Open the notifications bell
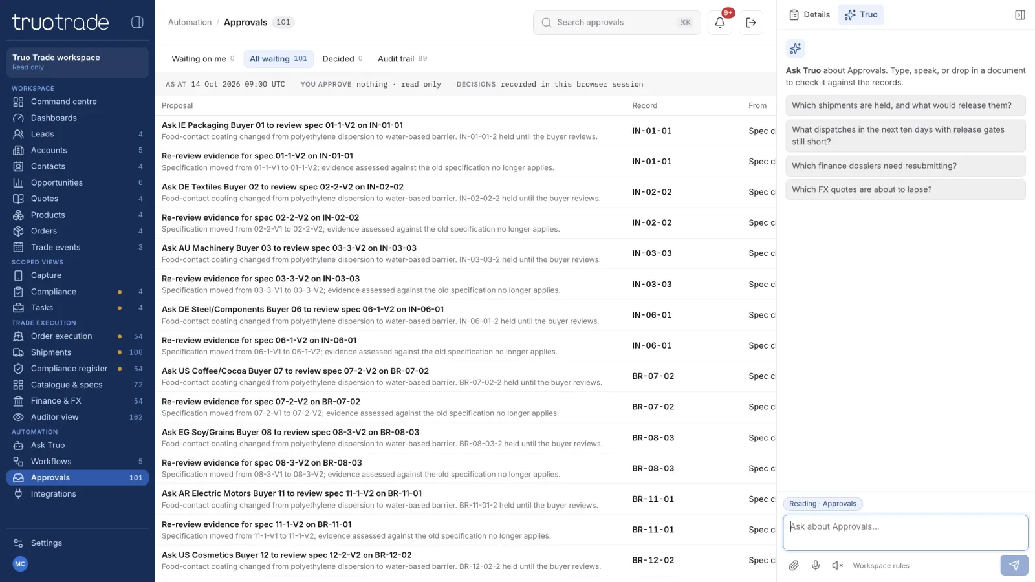 [719, 23]
